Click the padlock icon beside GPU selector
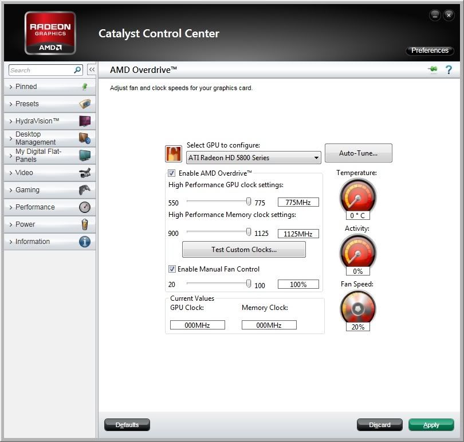 [x=173, y=154]
